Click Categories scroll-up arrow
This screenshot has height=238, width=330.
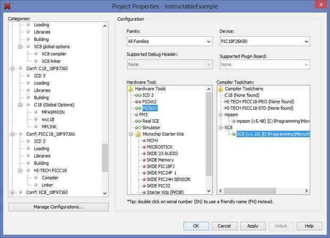point(105,26)
